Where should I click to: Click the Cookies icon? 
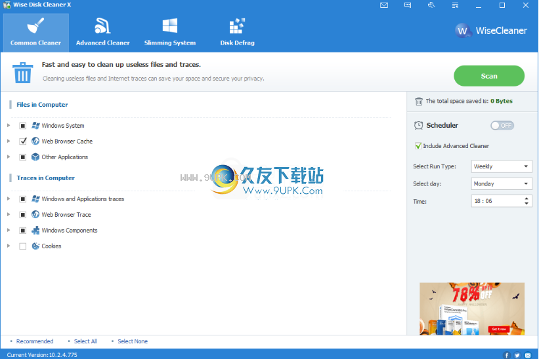(x=35, y=246)
